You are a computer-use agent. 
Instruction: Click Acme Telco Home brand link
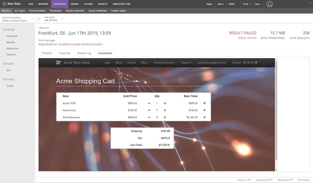point(76,62)
